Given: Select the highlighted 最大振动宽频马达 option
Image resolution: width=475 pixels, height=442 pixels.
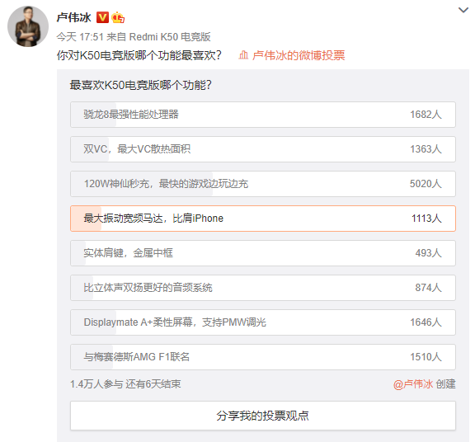Looking at the screenshot, I should click(x=262, y=219).
